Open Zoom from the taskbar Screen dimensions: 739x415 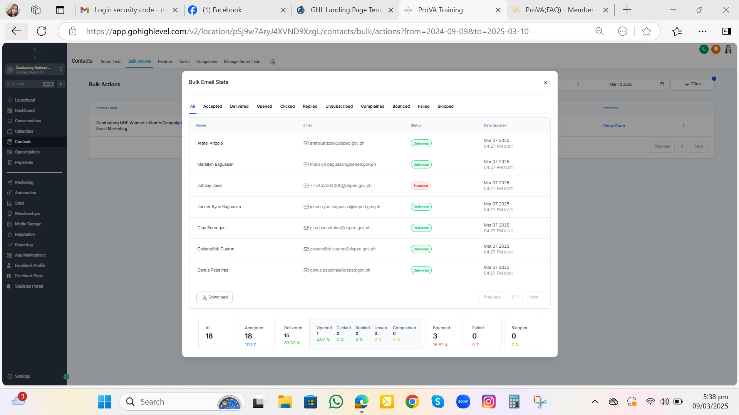[x=463, y=402]
